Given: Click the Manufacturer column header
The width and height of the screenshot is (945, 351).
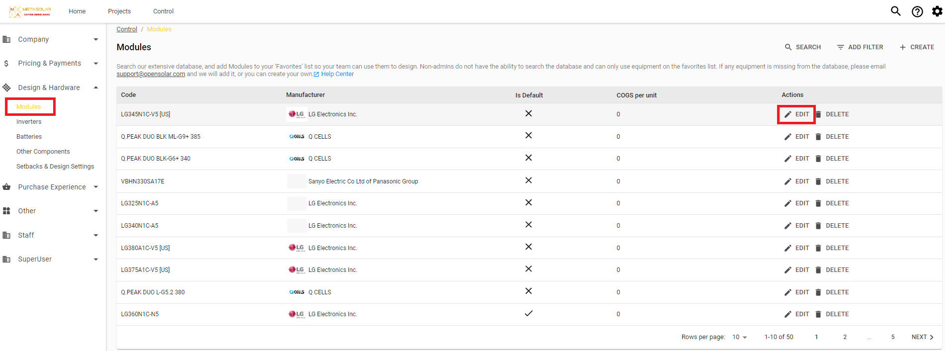Looking at the screenshot, I should (x=306, y=95).
